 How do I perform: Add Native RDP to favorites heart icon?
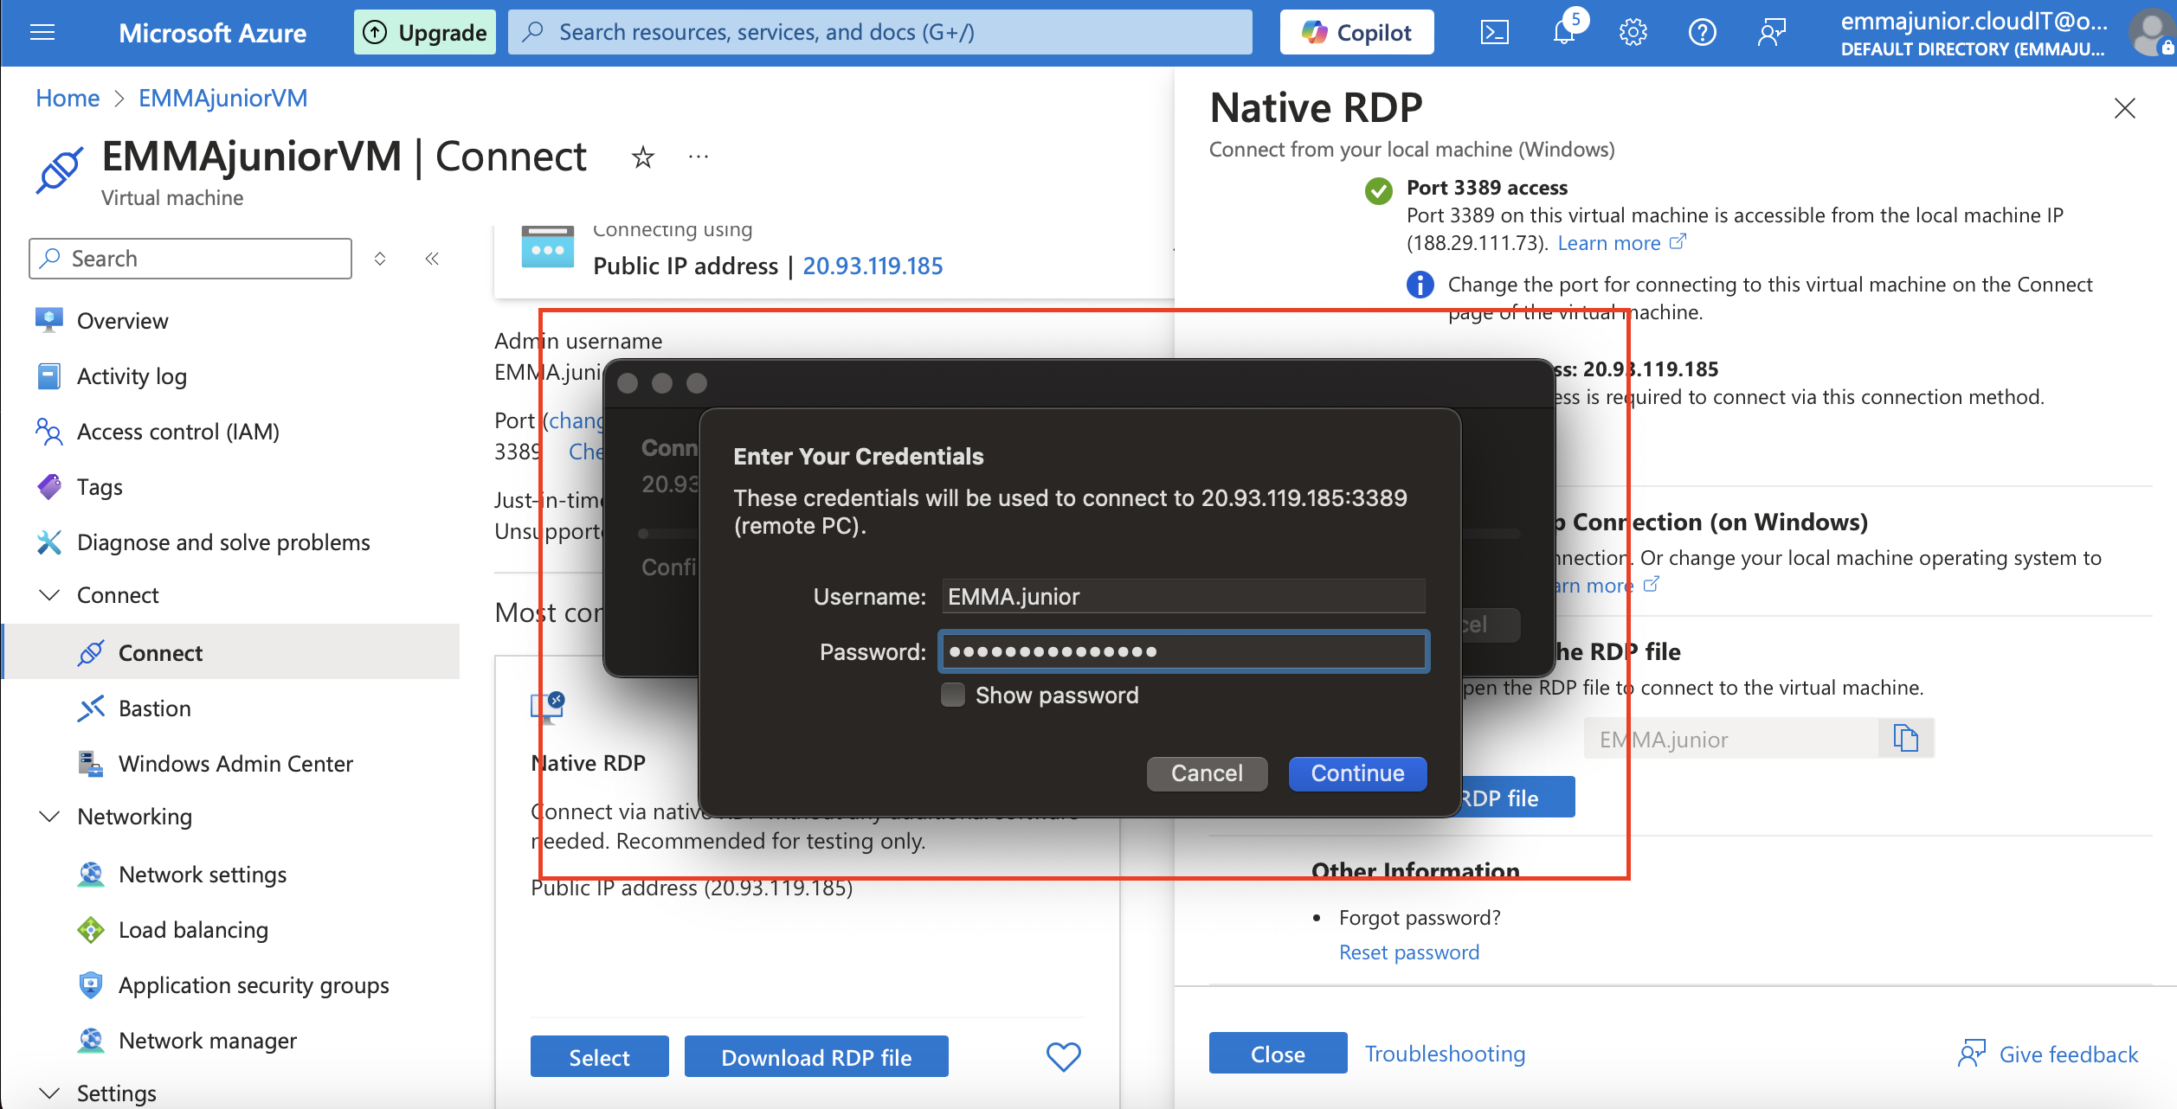[x=1063, y=1055]
